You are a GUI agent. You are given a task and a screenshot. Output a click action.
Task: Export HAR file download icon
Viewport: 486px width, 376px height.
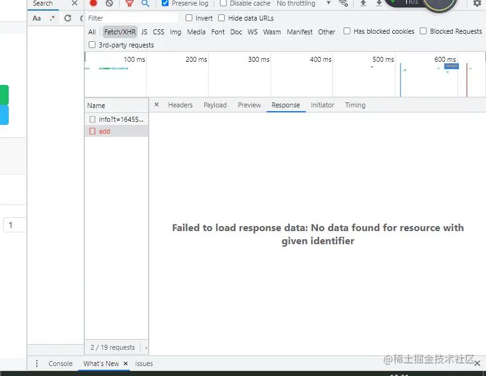tap(379, 3)
